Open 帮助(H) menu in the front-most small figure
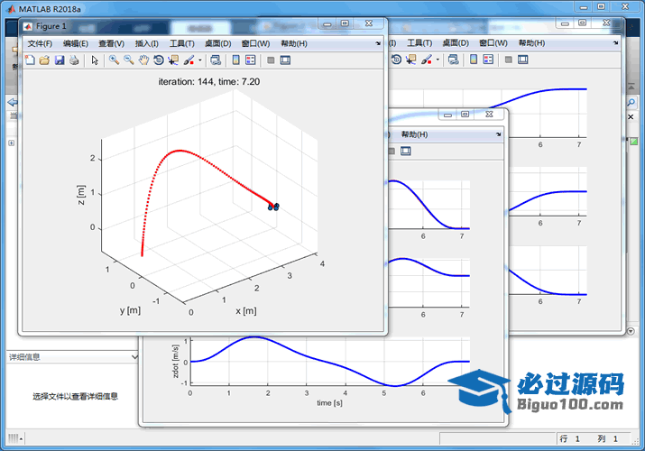The image size is (645, 451). pyautogui.click(x=414, y=134)
